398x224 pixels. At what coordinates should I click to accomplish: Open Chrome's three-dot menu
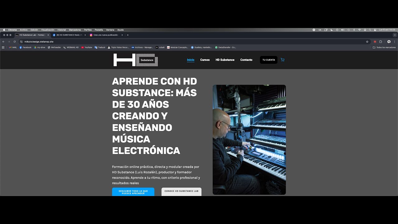coord(395,42)
